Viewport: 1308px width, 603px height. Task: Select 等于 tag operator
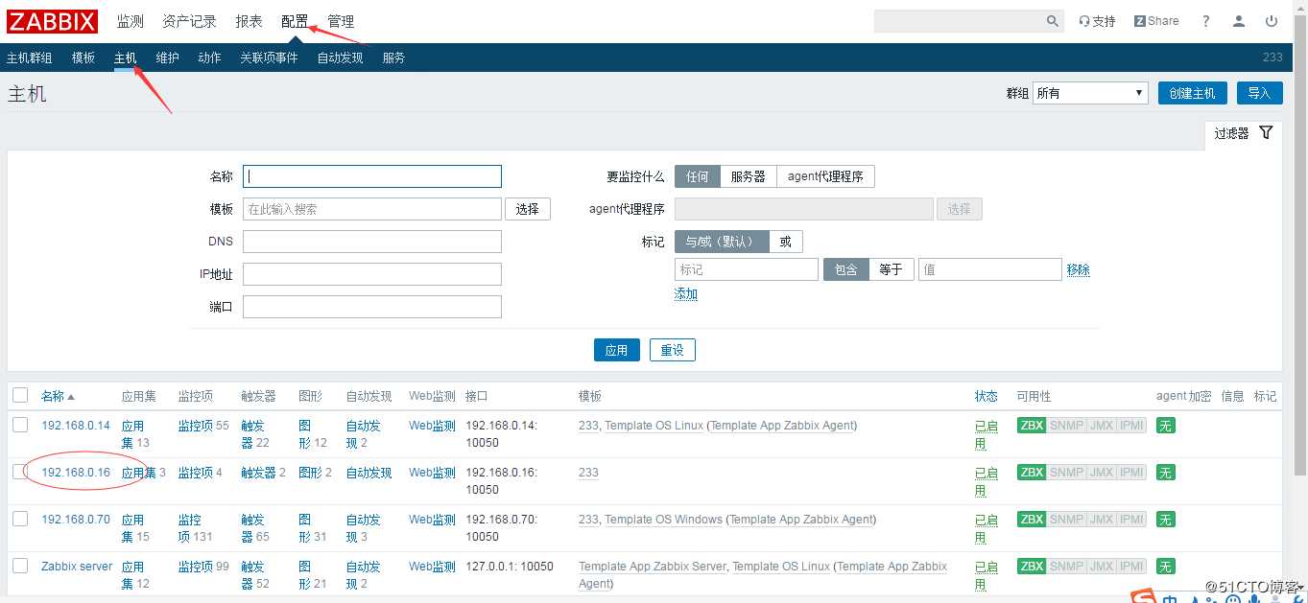point(892,269)
